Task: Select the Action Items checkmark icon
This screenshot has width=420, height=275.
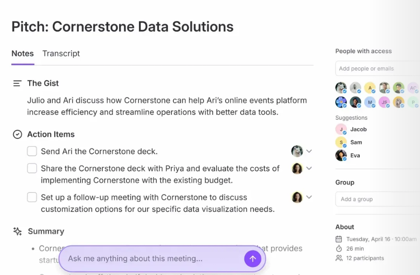Action: pyautogui.click(x=17, y=134)
